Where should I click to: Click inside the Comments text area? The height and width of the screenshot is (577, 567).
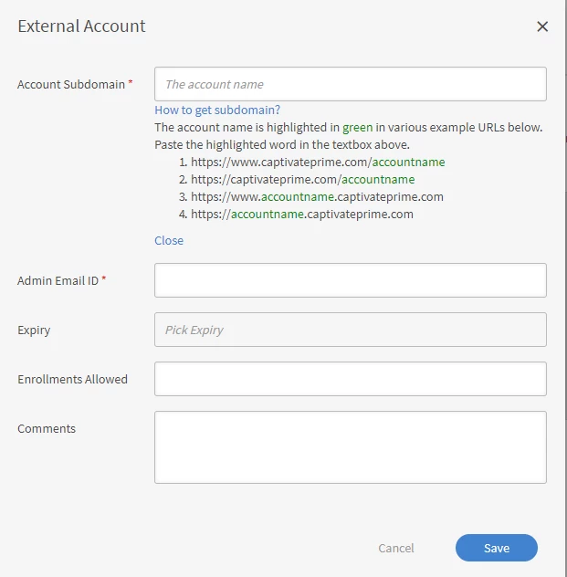click(x=351, y=446)
